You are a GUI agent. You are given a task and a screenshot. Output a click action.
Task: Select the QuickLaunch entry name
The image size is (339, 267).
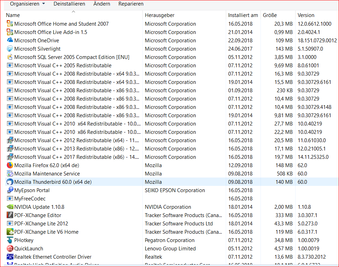(x=28, y=249)
